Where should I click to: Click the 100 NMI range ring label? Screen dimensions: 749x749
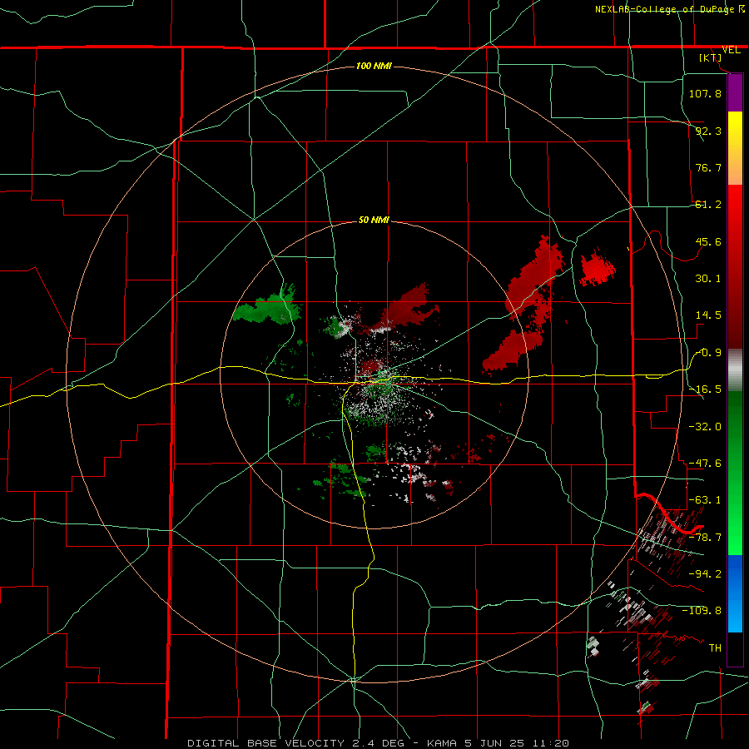[x=374, y=66]
